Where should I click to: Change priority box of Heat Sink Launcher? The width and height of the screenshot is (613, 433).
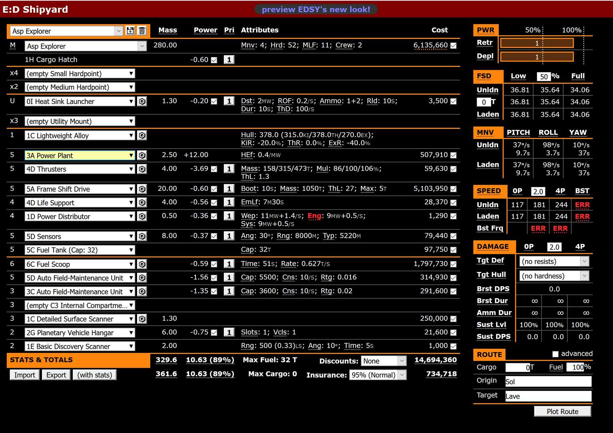229,101
